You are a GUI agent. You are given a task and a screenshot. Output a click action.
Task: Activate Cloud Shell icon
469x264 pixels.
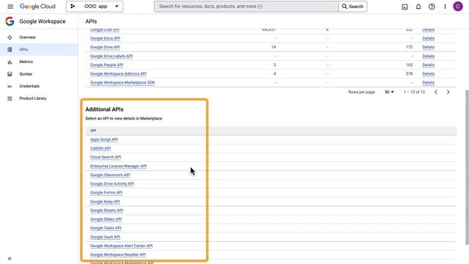click(405, 7)
